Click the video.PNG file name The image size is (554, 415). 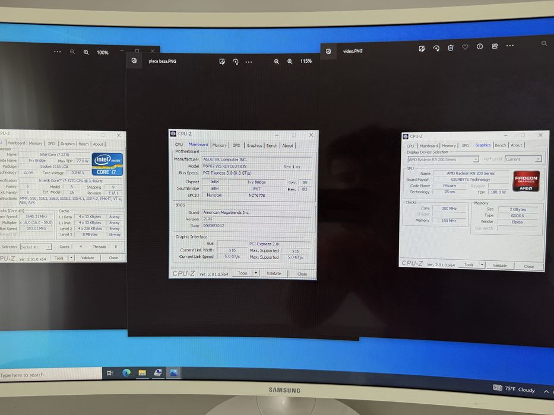point(353,51)
